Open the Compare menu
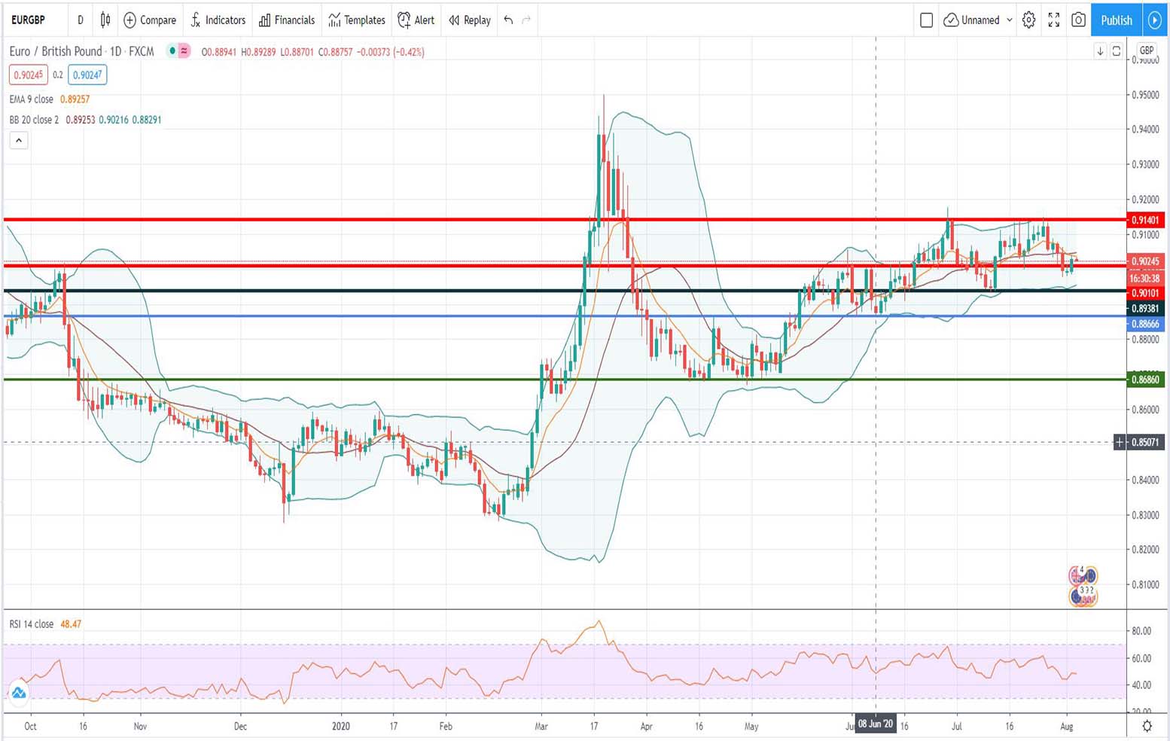This screenshot has height=741, width=1170. (150, 20)
